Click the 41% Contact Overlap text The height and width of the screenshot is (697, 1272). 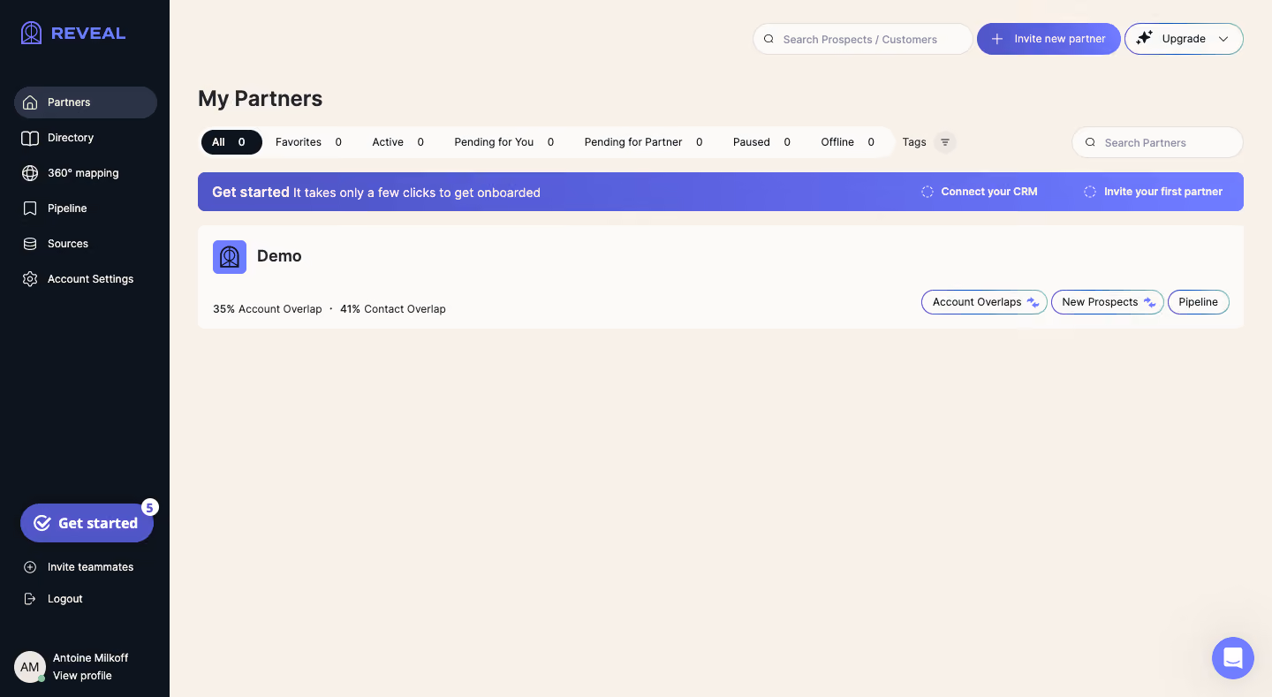[x=393, y=309]
